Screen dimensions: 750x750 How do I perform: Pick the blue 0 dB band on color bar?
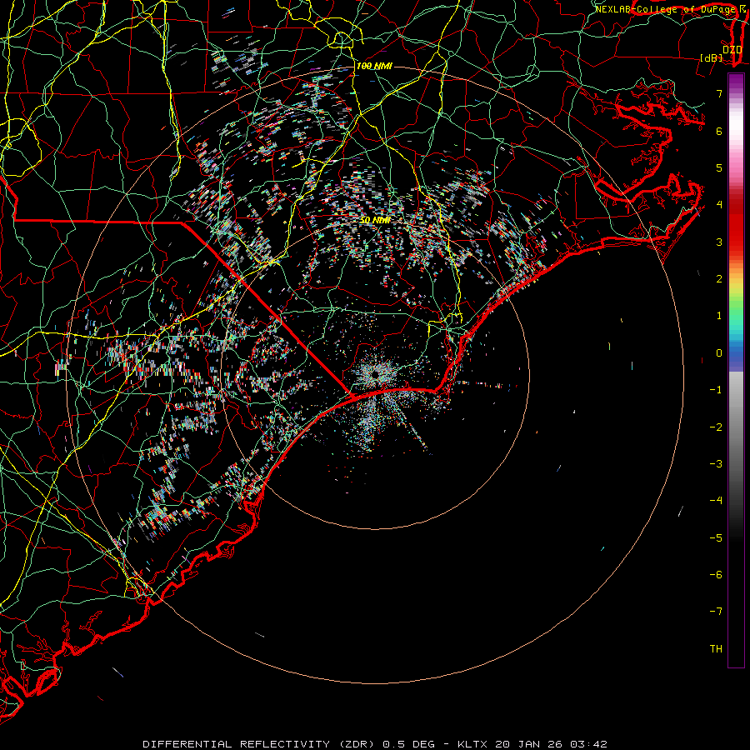click(x=736, y=353)
